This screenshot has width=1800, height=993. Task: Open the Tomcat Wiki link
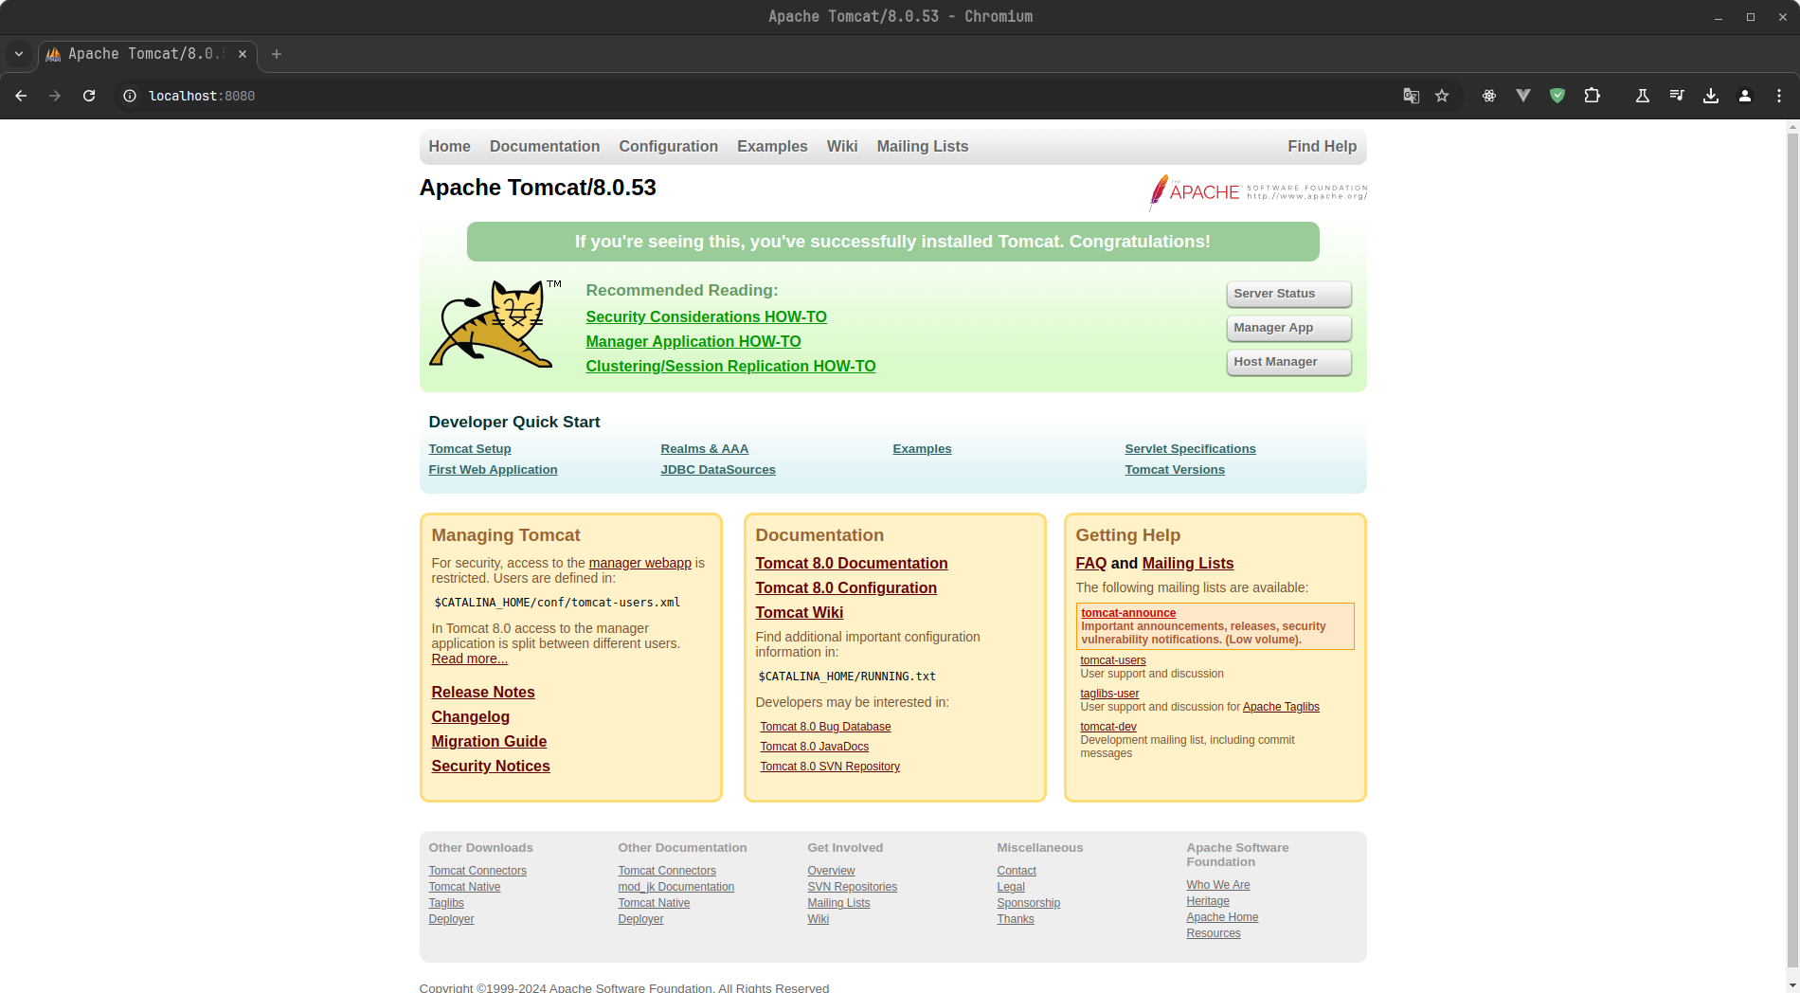click(800, 613)
